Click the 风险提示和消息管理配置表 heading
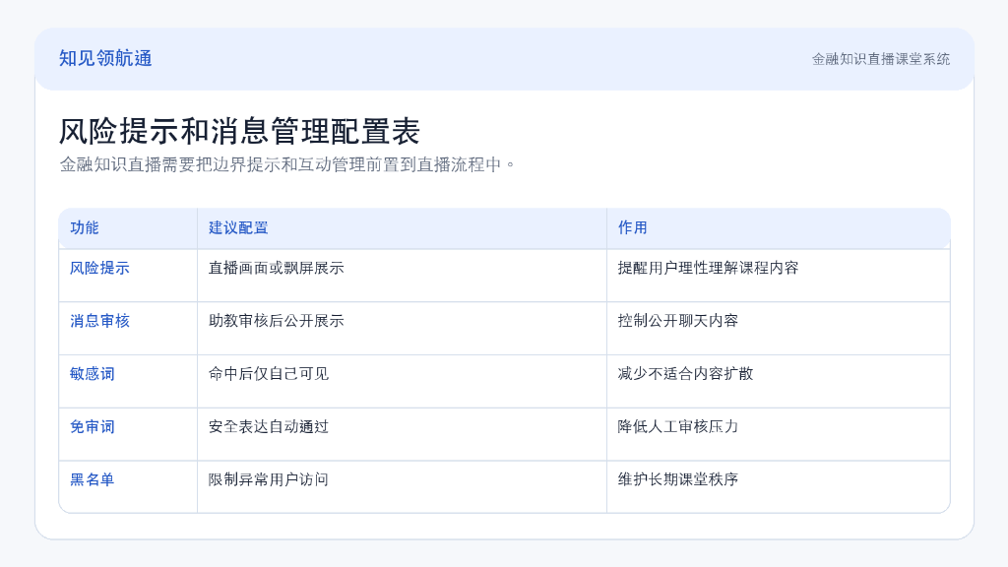 tap(240, 131)
